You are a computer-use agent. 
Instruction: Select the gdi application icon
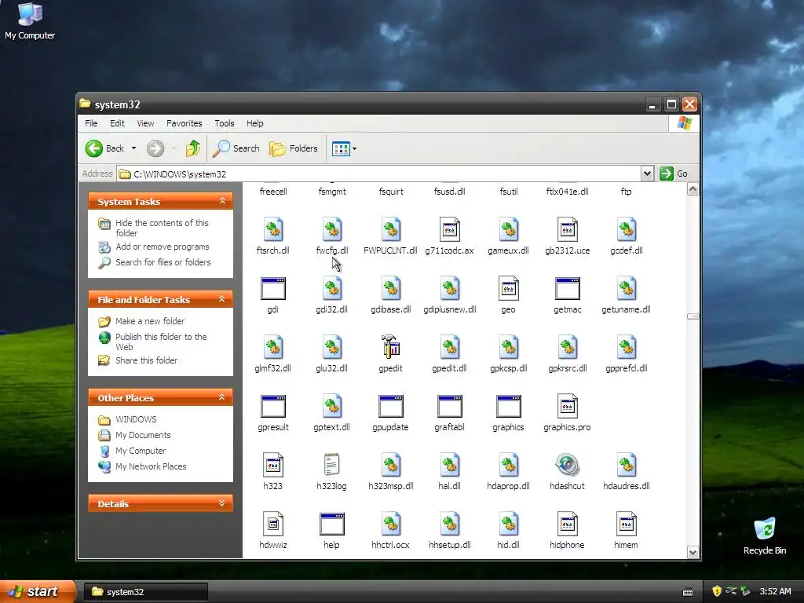click(272, 288)
